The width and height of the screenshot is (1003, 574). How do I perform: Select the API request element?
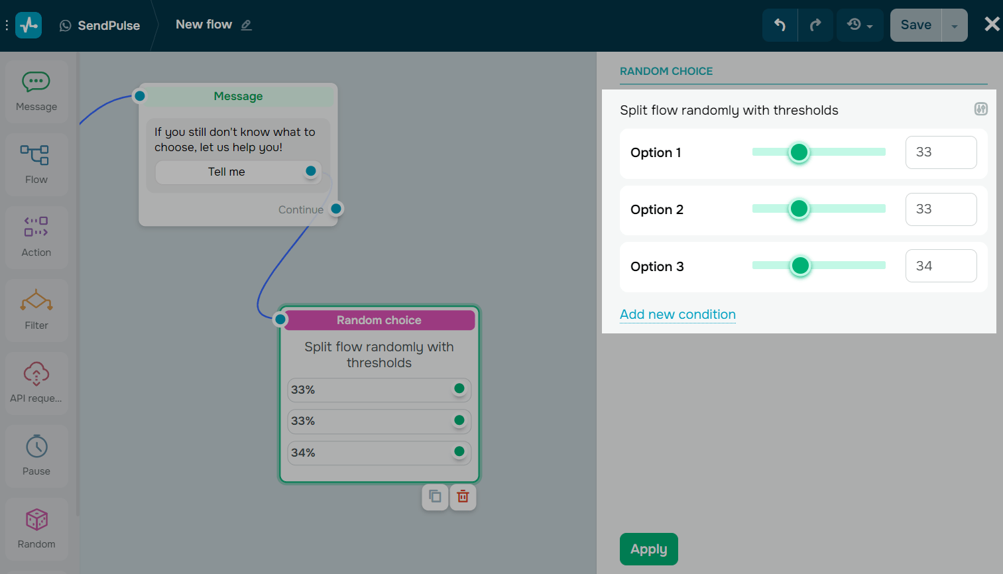coord(36,383)
